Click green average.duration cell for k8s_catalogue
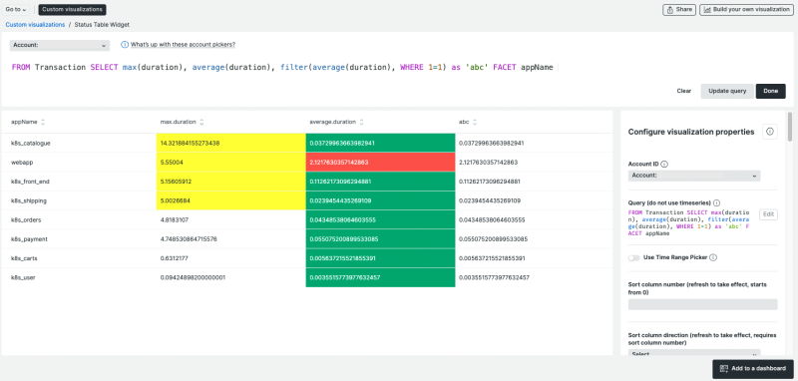The width and height of the screenshot is (798, 381). coord(380,144)
